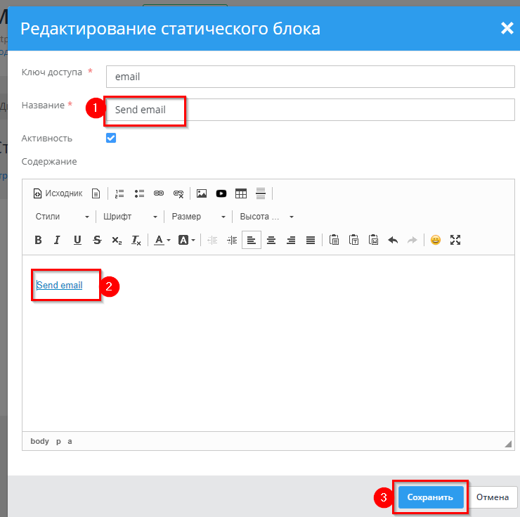Open the emoji smiley picker

(x=436, y=240)
